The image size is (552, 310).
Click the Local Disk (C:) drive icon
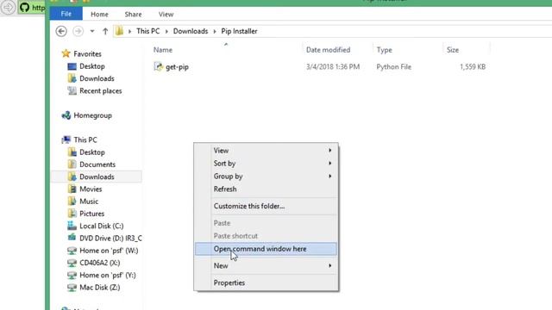[x=72, y=226]
